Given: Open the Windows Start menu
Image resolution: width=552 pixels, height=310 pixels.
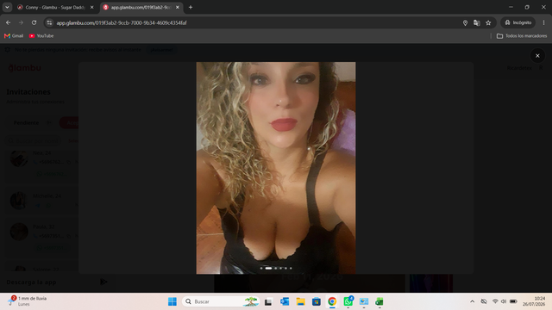Looking at the screenshot, I should tap(172, 301).
